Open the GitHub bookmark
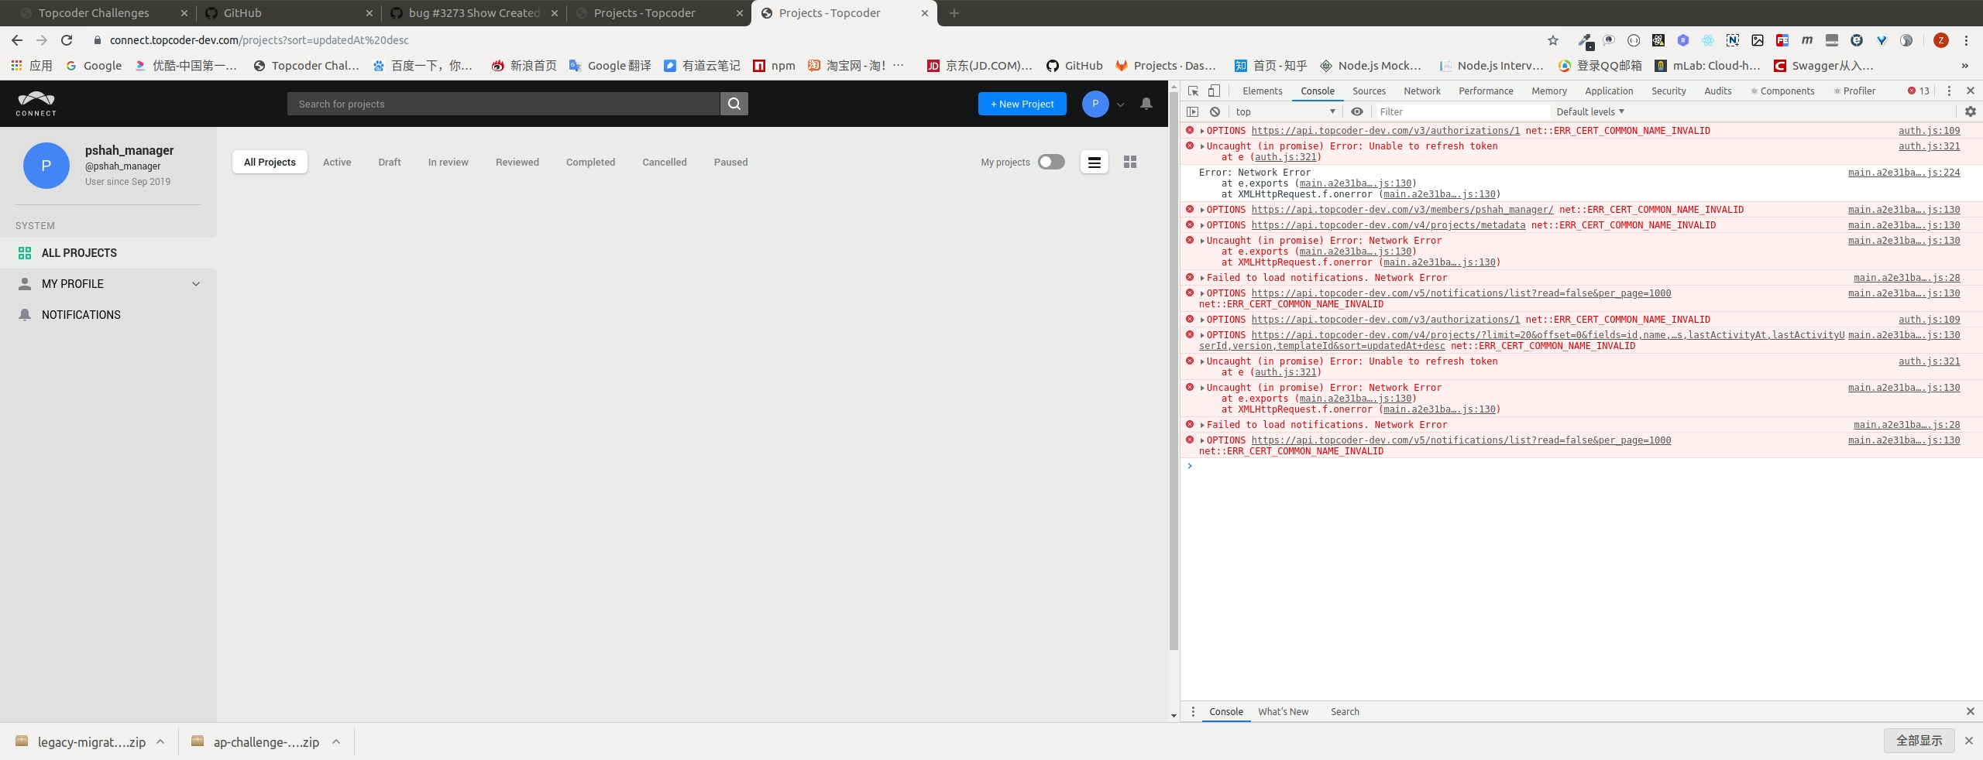1983x760 pixels. (x=1074, y=66)
